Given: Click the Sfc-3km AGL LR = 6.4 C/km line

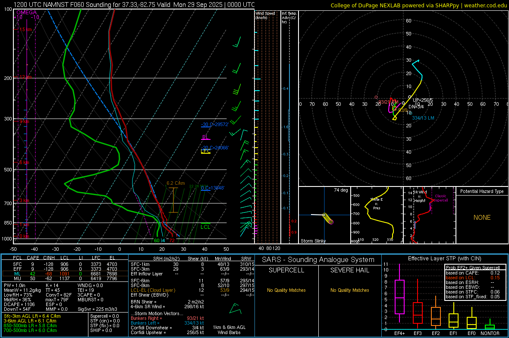Looking at the screenshot, I should (32, 316).
